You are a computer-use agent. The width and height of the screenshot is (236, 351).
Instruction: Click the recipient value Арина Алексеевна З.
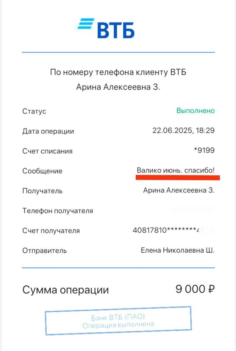pos(179,190)
